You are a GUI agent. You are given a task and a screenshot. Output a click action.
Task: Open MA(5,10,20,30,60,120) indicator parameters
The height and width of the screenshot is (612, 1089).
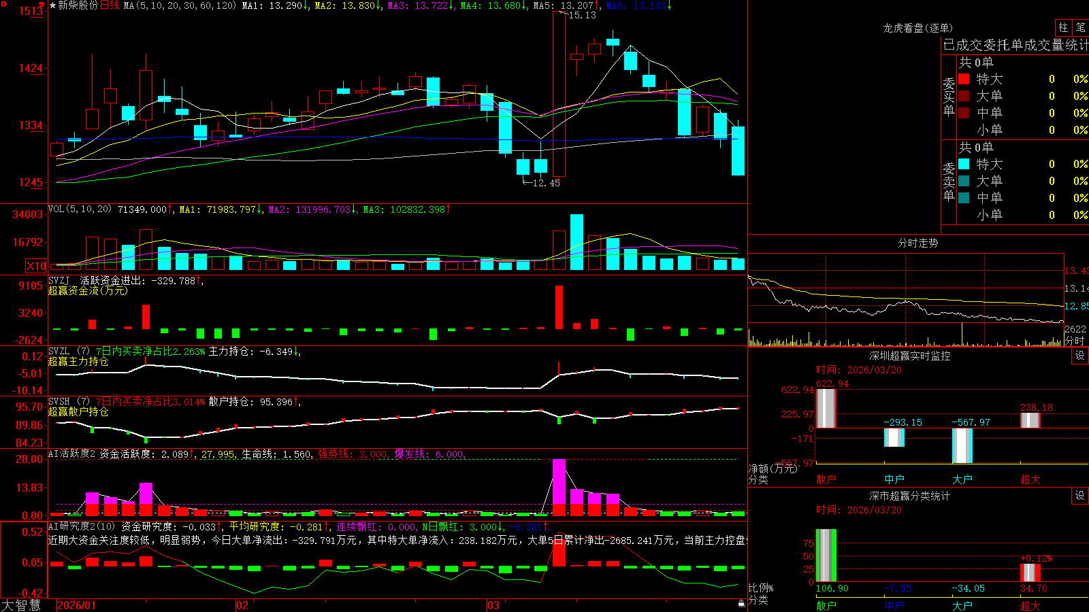(180, 5)
